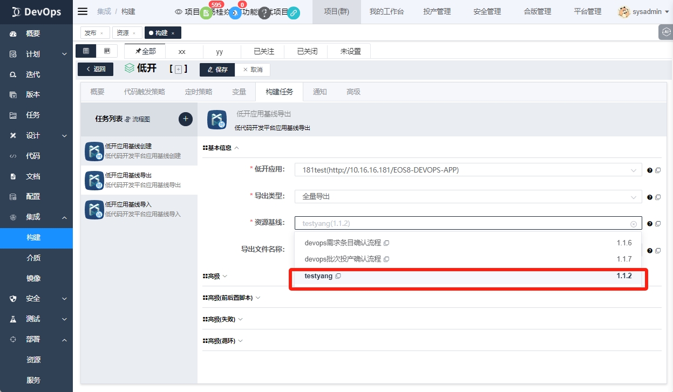The height and width of the screenshot is (392, 673).
Task: Select the 低开应用基线导入 task
Action: [138, 209]
